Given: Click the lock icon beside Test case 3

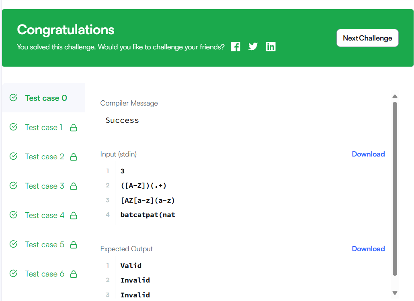Looking at the screenshot, I should pyautogui.click(x=74, y=186).
